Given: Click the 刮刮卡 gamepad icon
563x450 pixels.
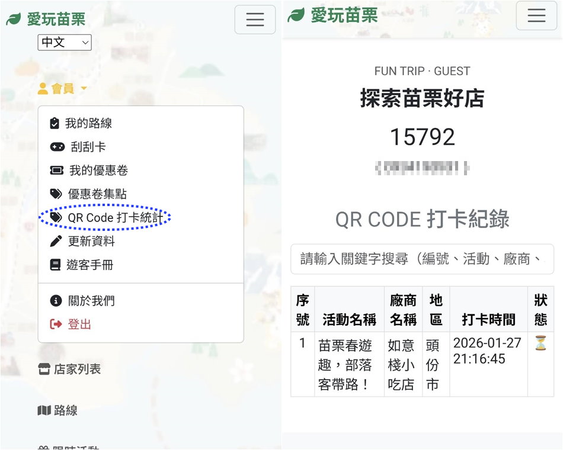Looking at the screenshot, I should tap(57, 147).
